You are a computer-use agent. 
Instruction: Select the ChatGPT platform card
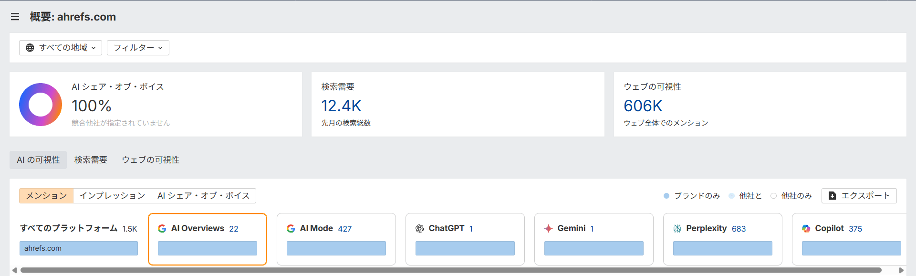[465, 239]
